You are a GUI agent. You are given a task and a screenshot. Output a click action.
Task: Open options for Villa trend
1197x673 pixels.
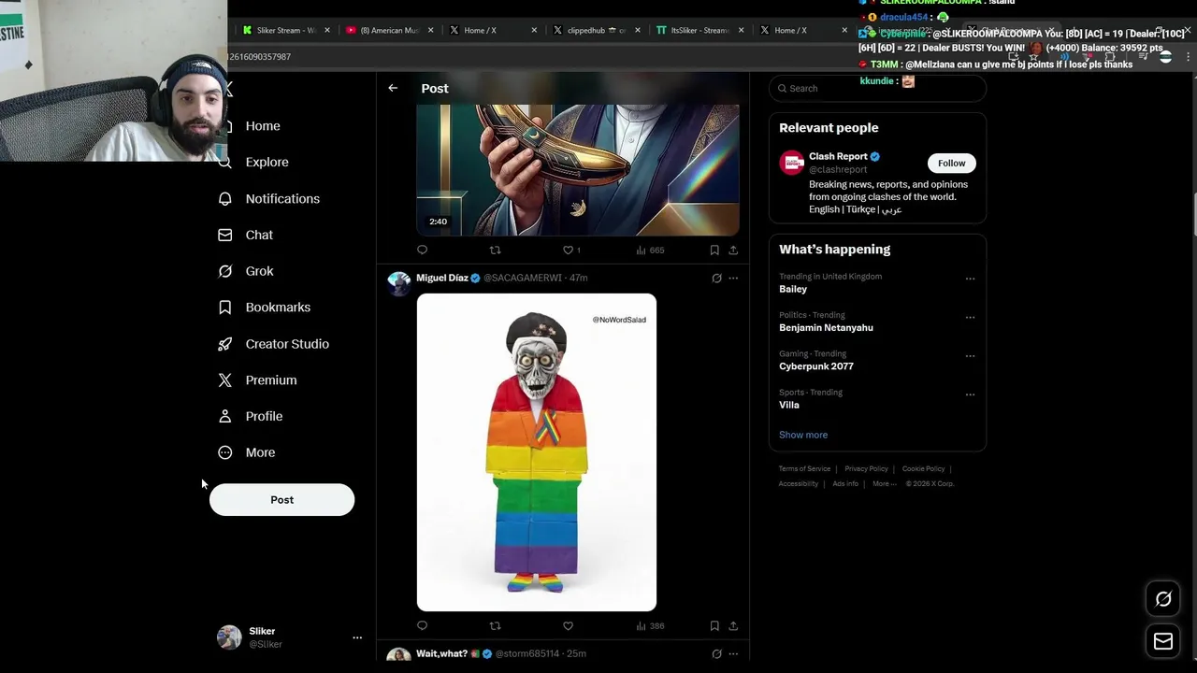[970, 394]
